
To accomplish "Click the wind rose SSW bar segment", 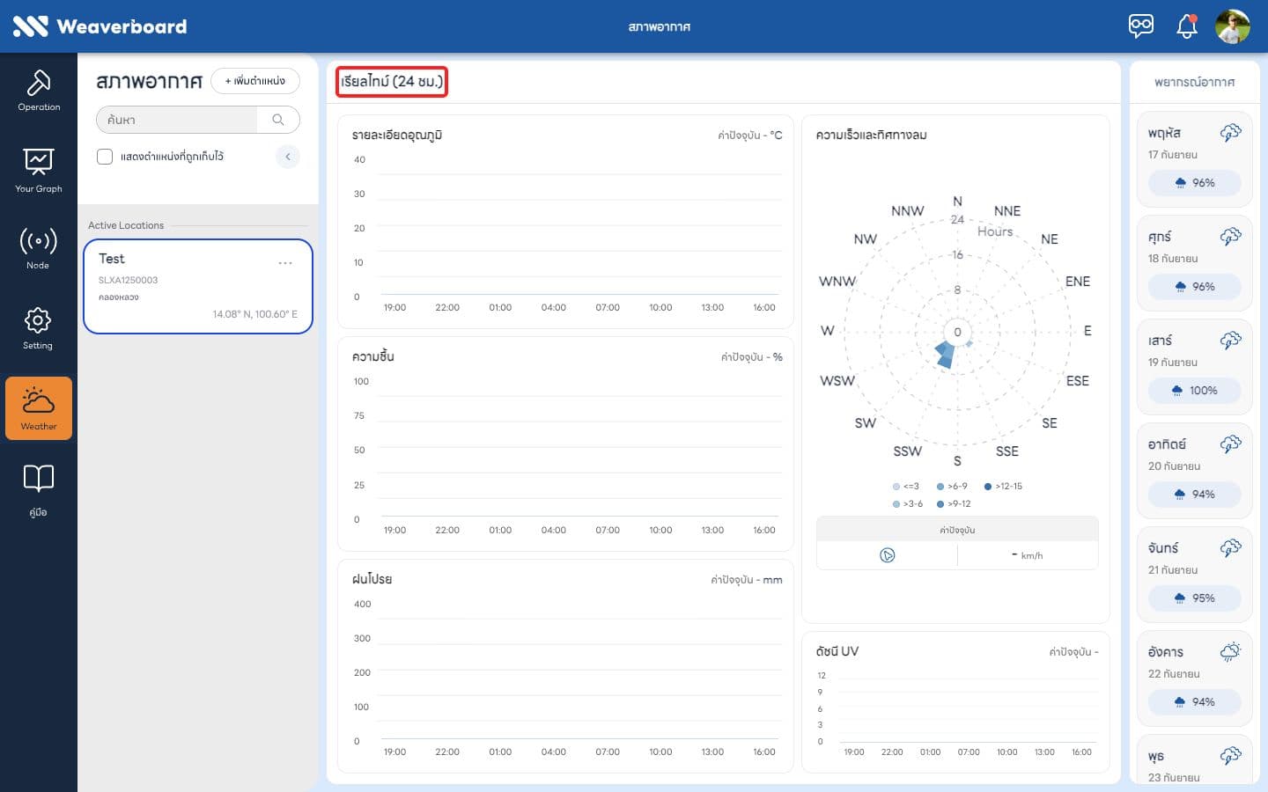I will (x=945, y=355).
